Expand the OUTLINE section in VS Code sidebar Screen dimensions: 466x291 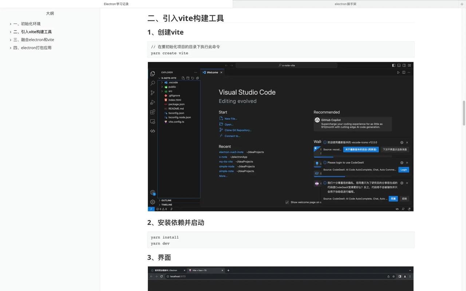click(179, 200)
